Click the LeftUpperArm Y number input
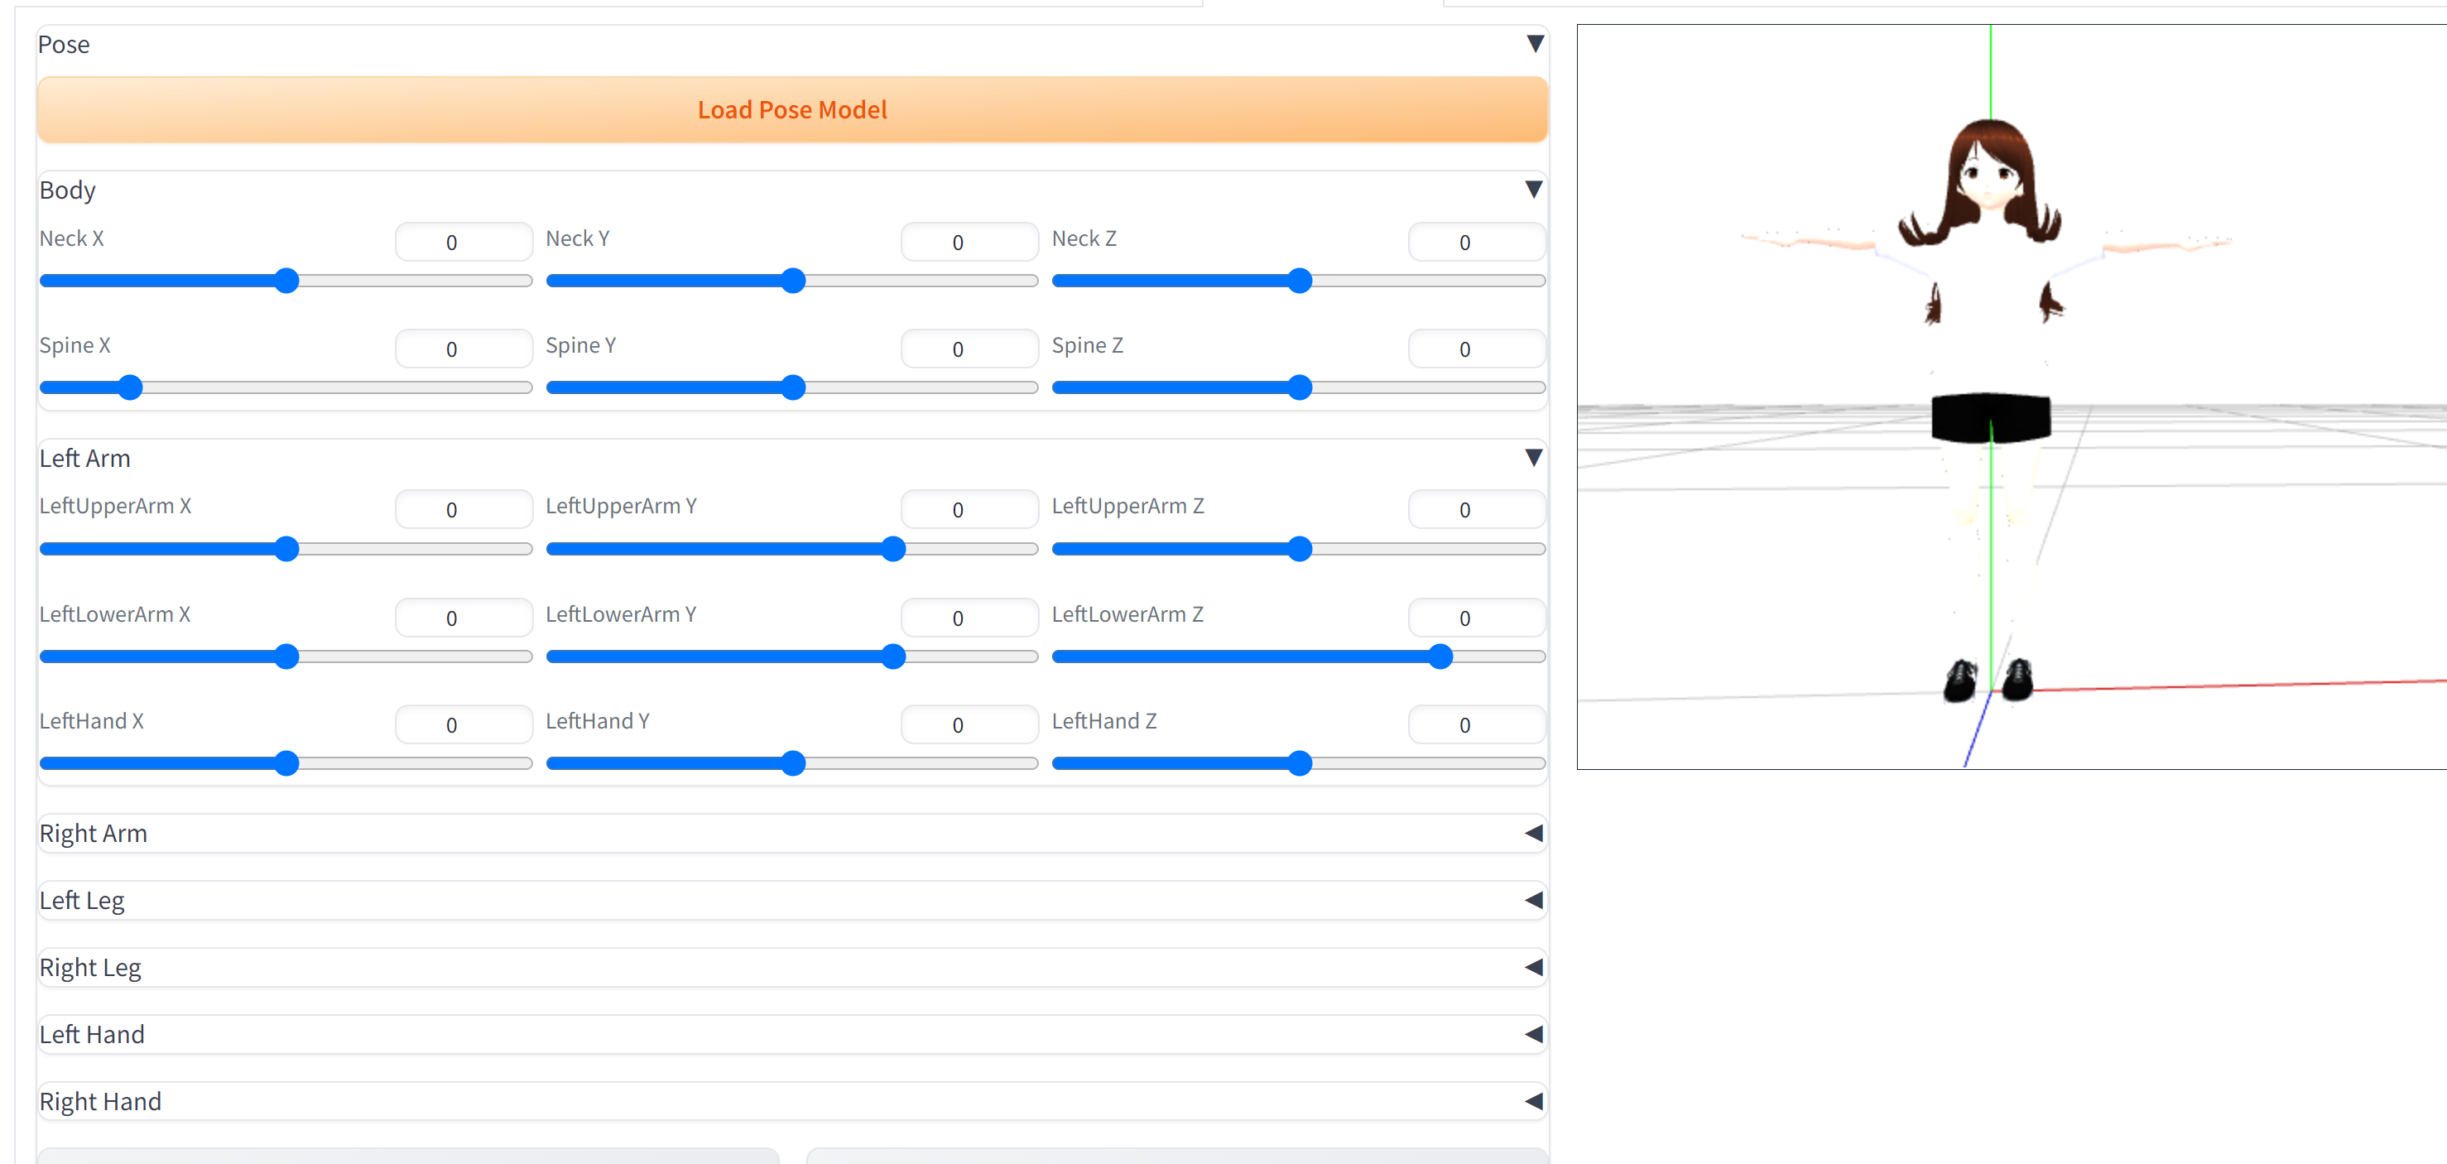Viewport: 2447px width, 1164px height. point(969,509)
